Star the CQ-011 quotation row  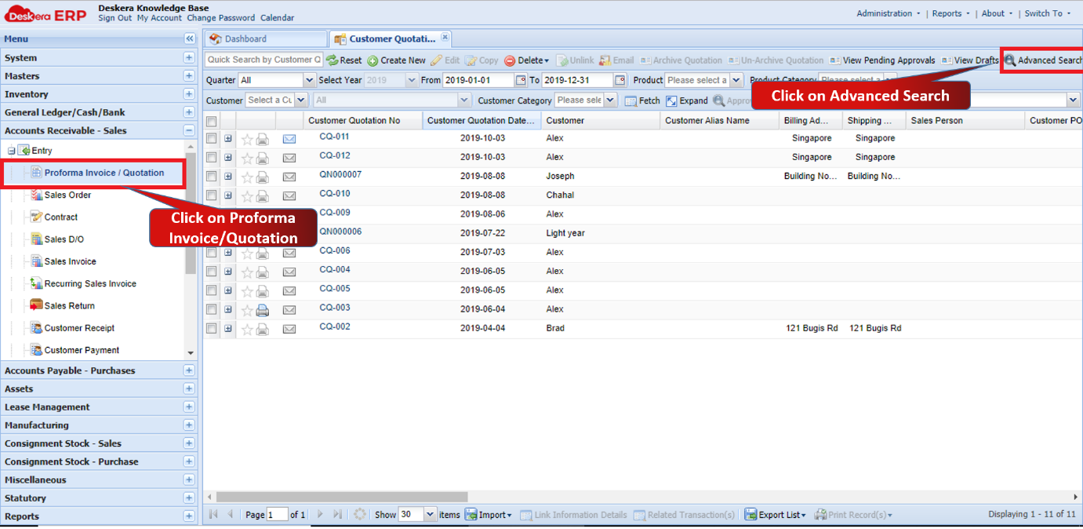point(247,139)
